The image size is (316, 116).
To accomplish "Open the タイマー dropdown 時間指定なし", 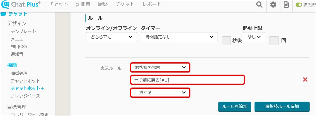I will tap(179, 37).
